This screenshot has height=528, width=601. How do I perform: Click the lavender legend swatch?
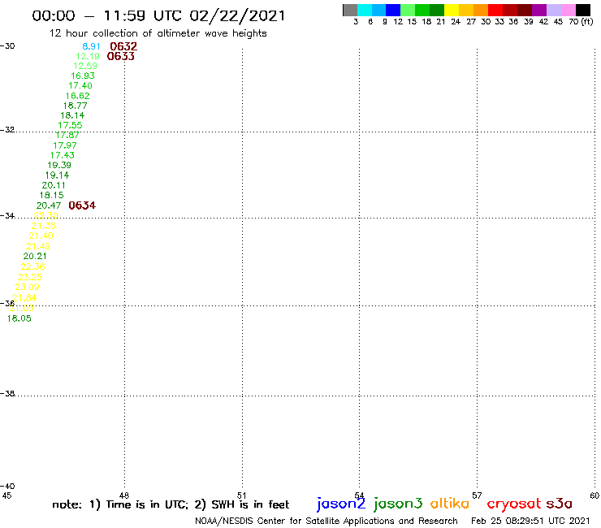(553, 10)
